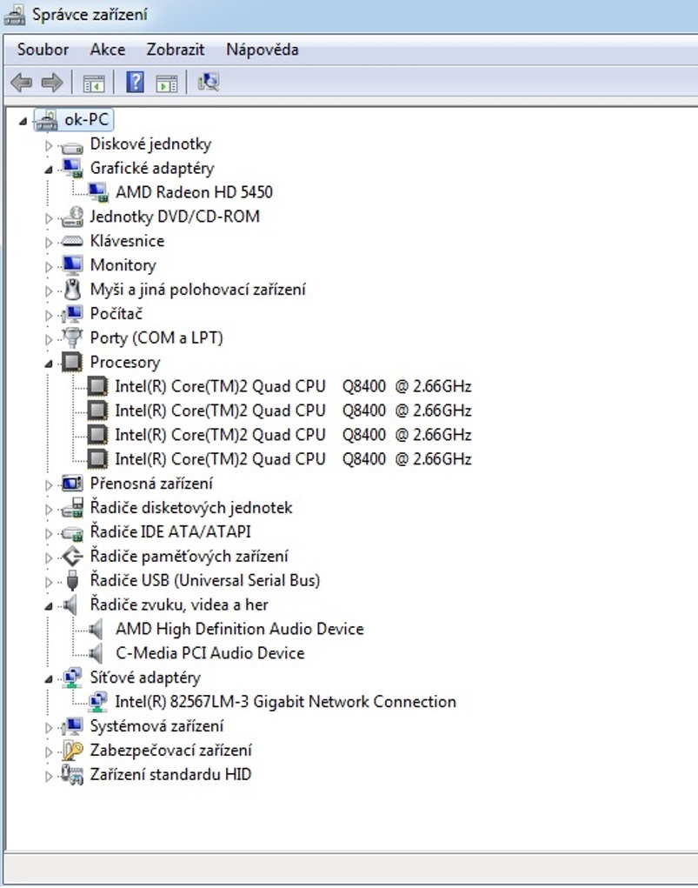Select Intel 82567LM-3 Gigabit Network Connection
The width and height of the screenshot is (698, 888).
[285, 702]
